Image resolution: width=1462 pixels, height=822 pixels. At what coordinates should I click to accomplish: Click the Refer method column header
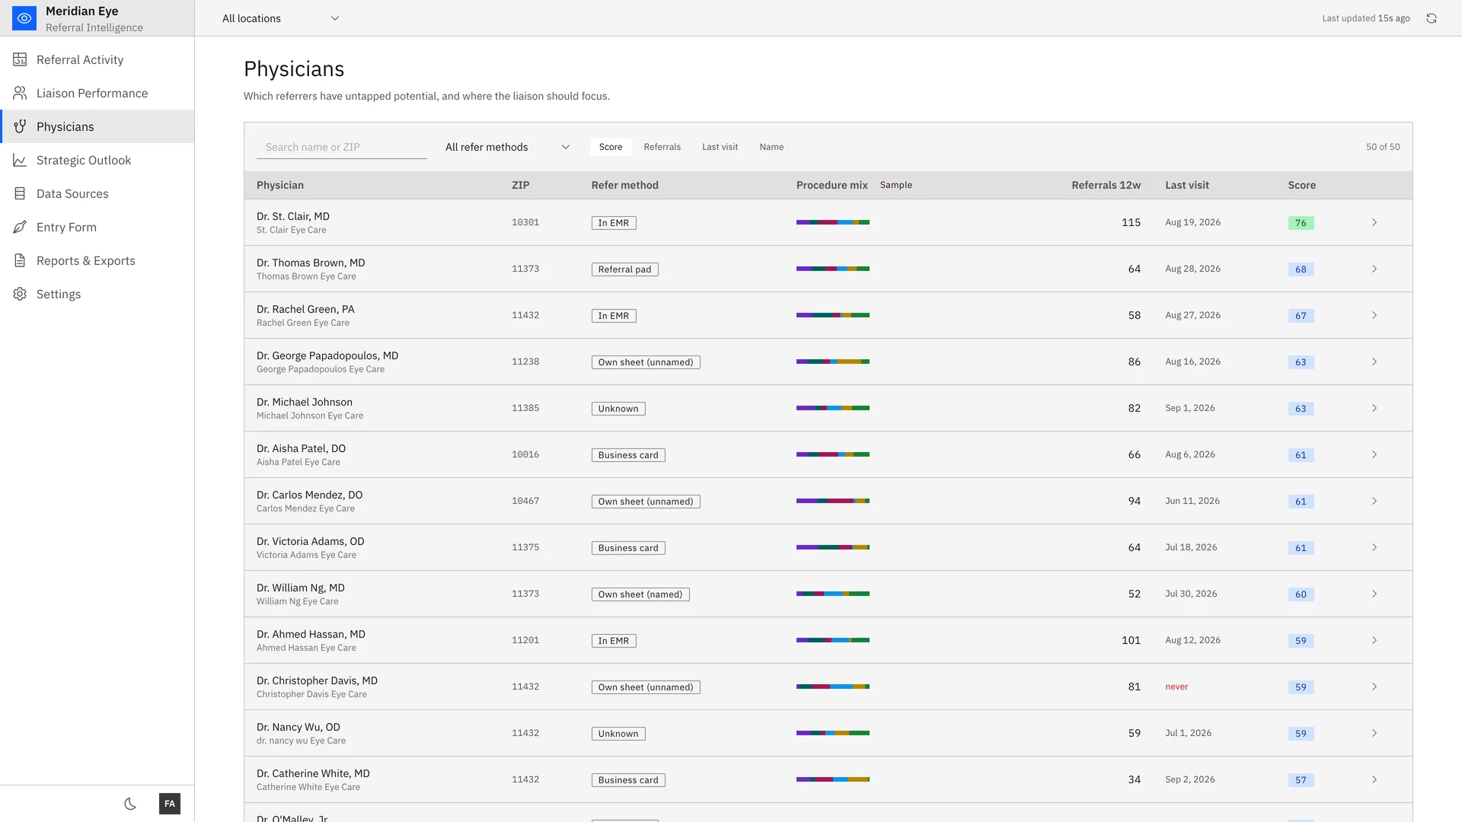click(625, 185)
